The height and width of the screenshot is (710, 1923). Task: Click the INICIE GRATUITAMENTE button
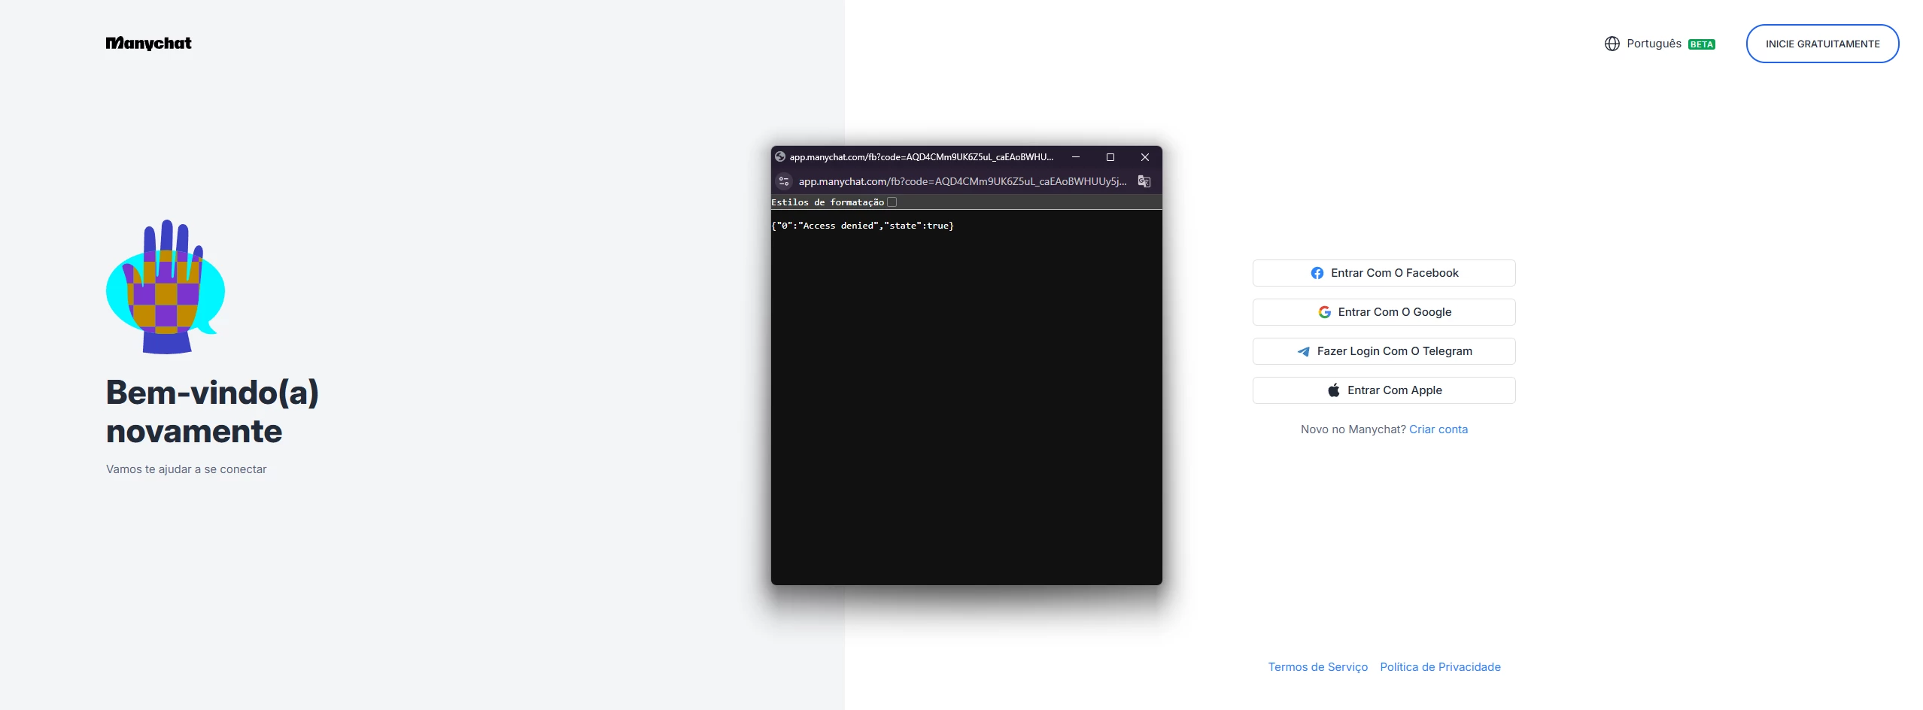click(1822, 44)
